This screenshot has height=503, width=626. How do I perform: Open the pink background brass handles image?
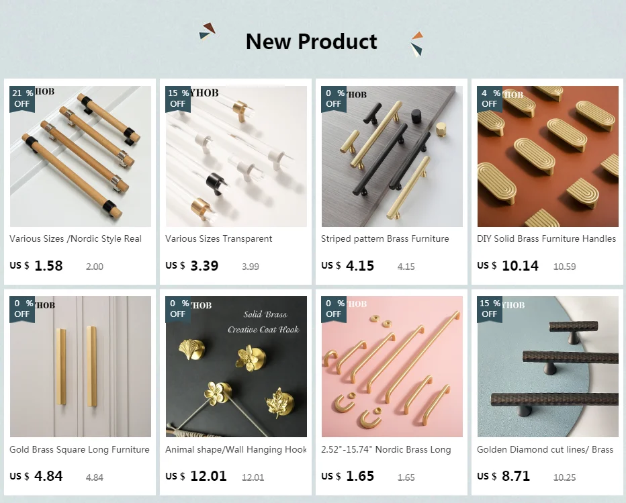coord(392,367)
